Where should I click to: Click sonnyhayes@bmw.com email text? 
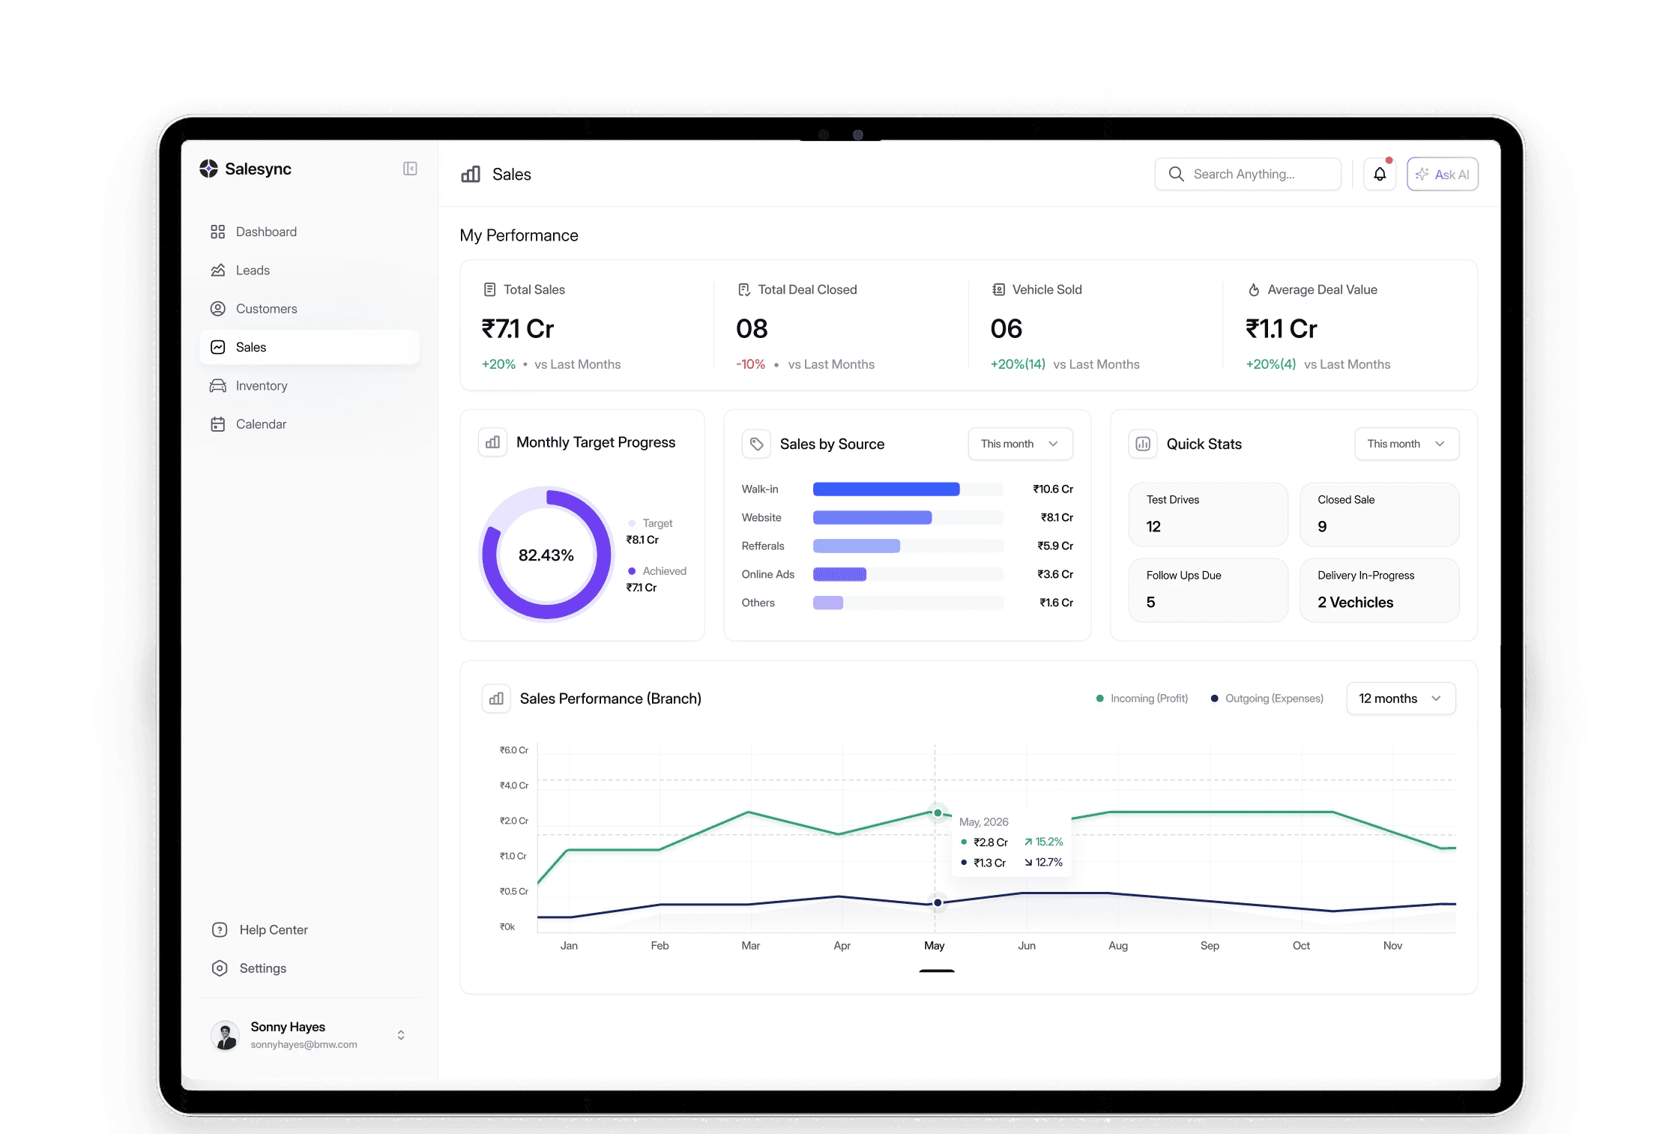click(x=304, y=1045)
